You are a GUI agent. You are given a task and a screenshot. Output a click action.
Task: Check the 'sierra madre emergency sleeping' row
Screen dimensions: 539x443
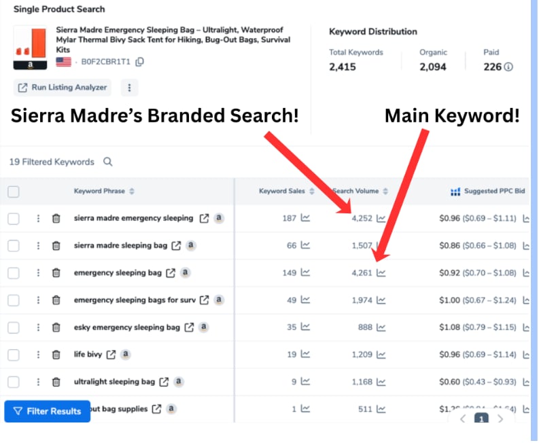click(14, 219)
